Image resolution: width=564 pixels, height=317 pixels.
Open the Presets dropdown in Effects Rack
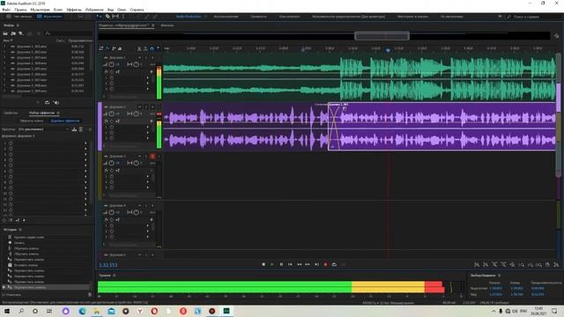click(x=42, y=129)
